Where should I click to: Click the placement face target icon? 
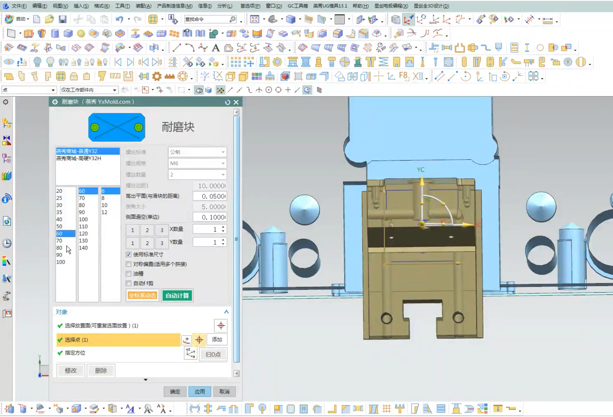(x=221, y=326)
